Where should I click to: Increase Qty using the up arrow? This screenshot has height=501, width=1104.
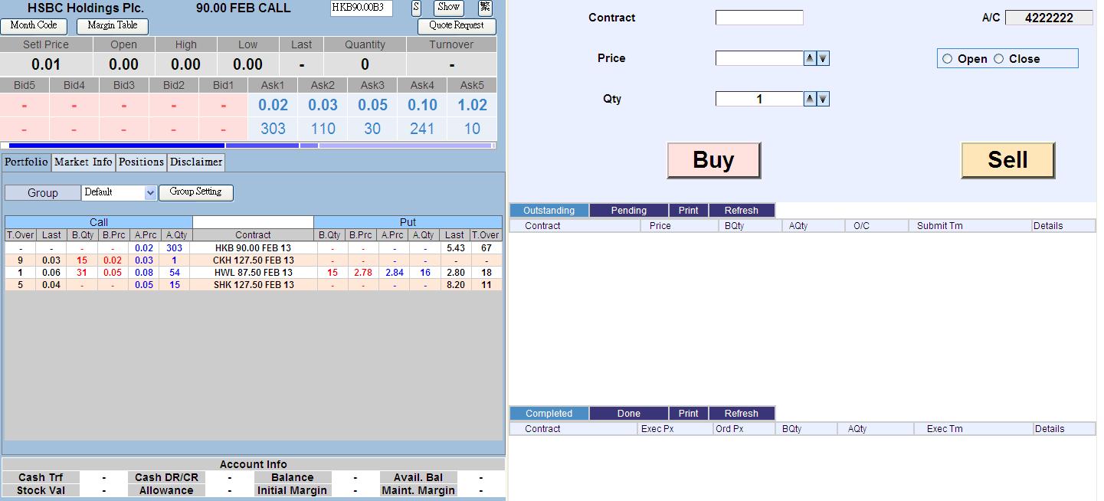[810, 99]
